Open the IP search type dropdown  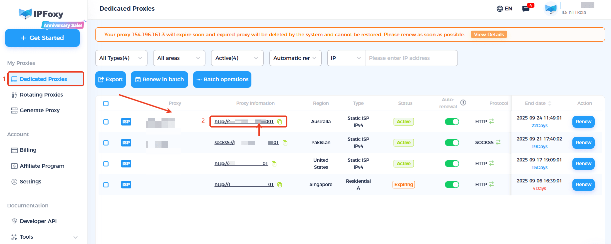[x=346, y=58]
